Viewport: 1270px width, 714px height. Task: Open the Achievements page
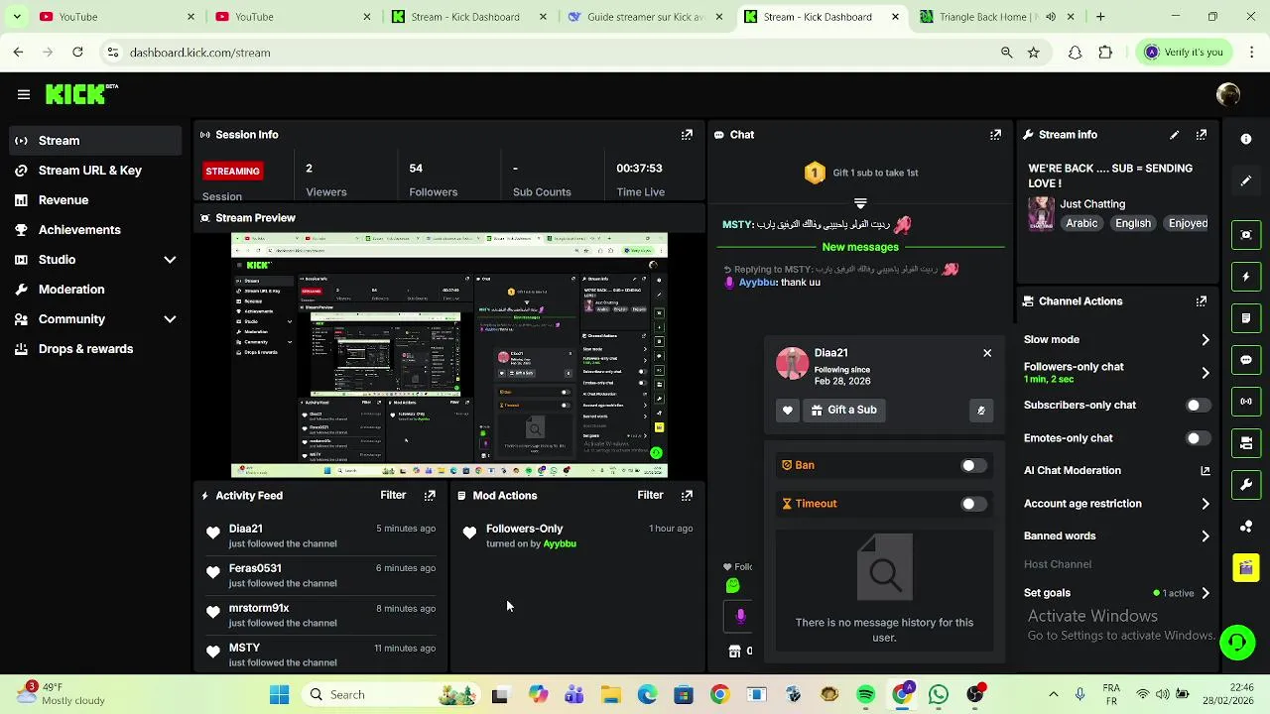(x=94, y=230)
